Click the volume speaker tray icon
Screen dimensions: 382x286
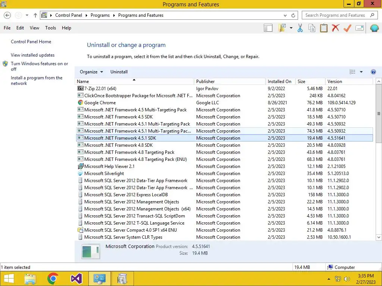pyautogui.click(x=347, y=279)
